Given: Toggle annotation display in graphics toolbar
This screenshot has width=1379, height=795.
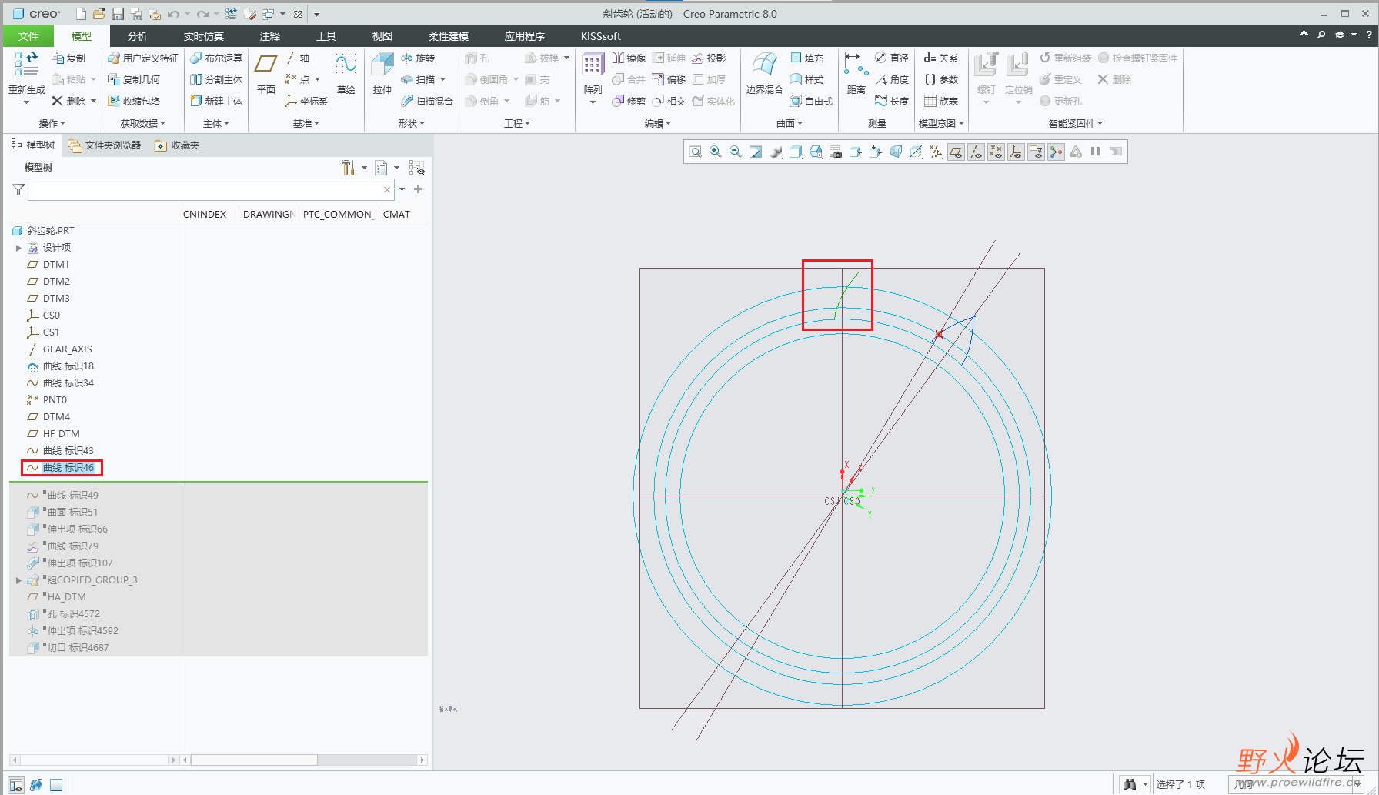Looking at the screenshot, I should pyautogui.click(x=1036, y=152).
